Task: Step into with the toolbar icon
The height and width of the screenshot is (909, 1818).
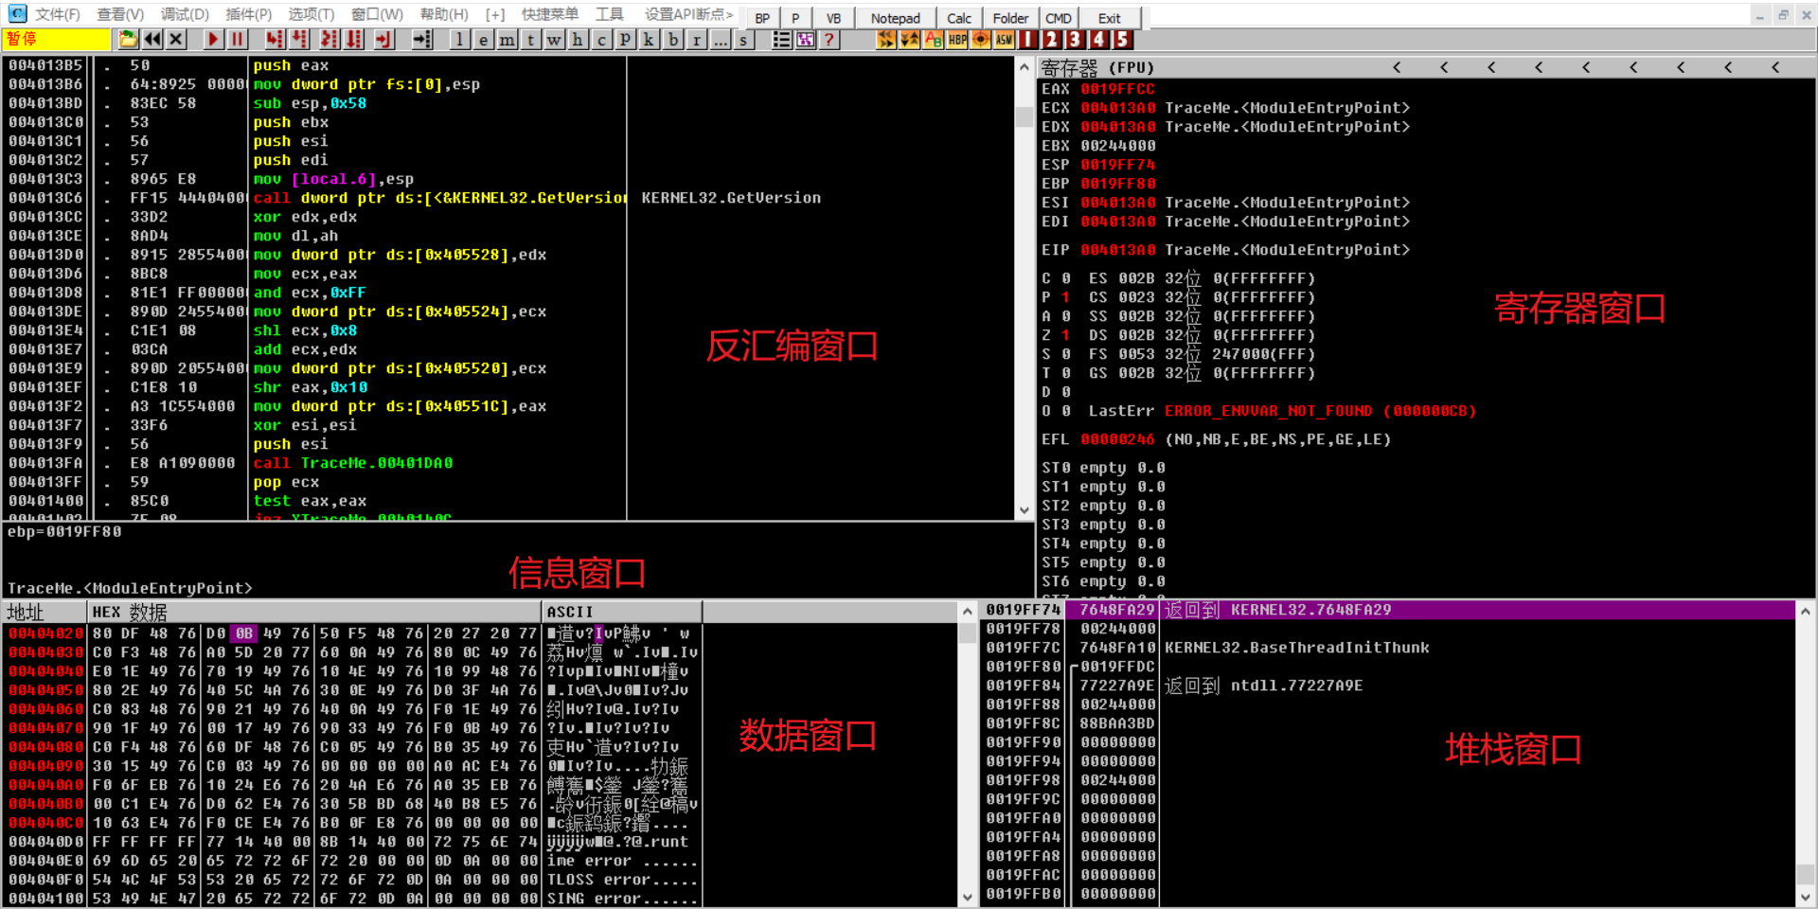Action: (x=275, y=39)
